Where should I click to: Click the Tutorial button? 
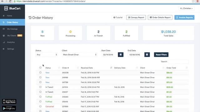point(118,17)
